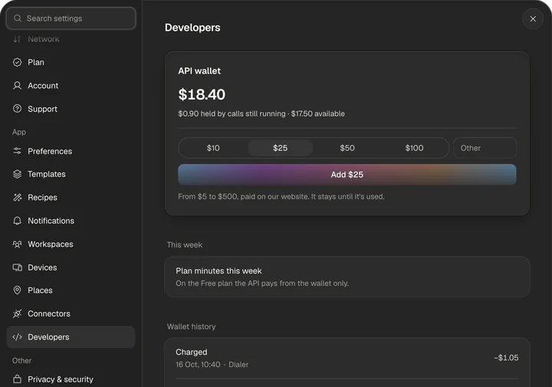The width and height of the screenshot is (552, 387).
Task: Click the "$0.90 held by calls" line
Action: [x=261, y=113]
